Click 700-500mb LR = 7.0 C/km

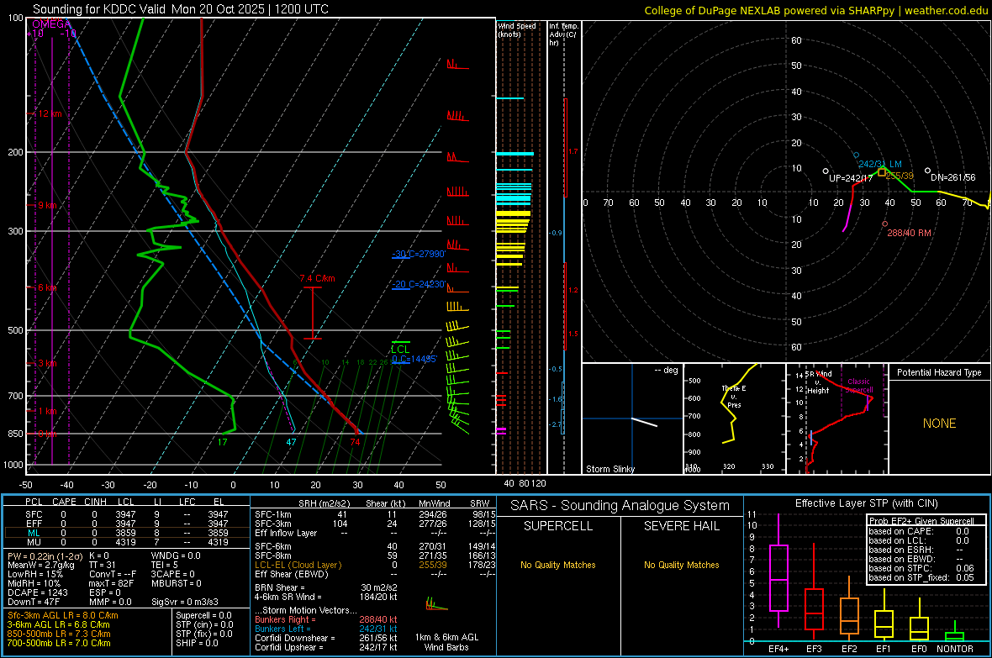coord(59,643)
